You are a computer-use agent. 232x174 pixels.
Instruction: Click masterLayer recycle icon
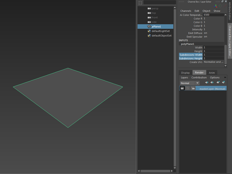(x=187, y=88)
